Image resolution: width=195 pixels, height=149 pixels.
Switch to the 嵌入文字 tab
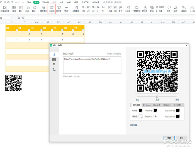[157, 105]
